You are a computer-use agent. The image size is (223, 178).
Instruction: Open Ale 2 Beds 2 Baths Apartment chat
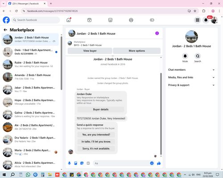click(30, 127)
